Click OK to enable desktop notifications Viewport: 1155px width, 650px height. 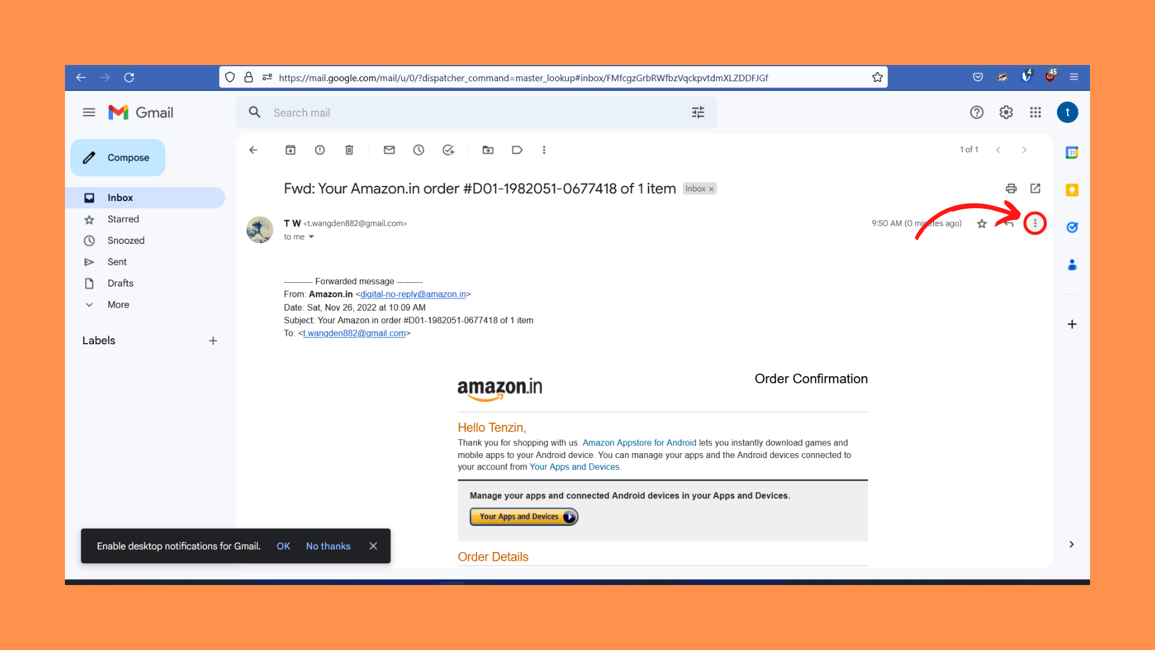point(283,546)
